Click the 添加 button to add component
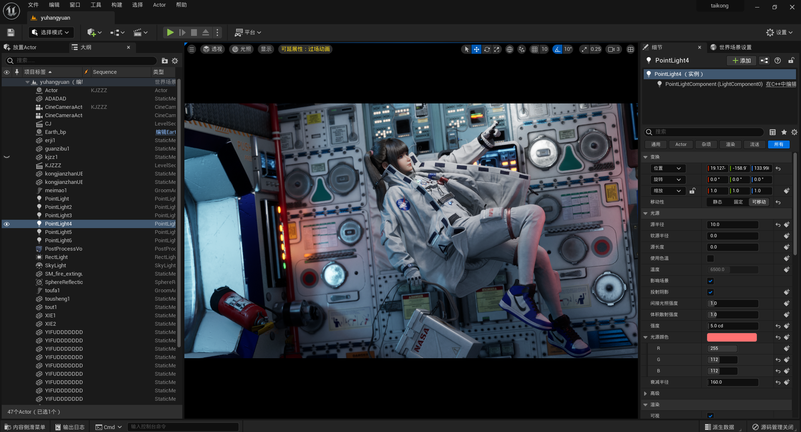801x432 pixels. (742, 60)
